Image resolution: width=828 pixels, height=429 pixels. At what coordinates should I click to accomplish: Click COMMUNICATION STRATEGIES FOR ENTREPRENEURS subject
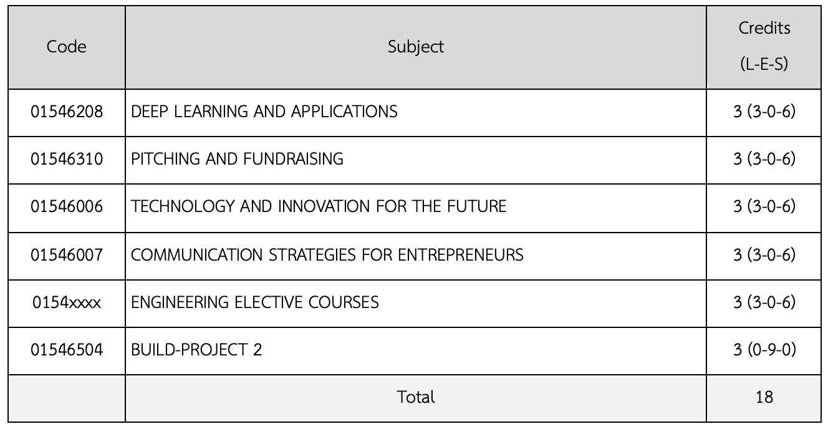(327, 254)
